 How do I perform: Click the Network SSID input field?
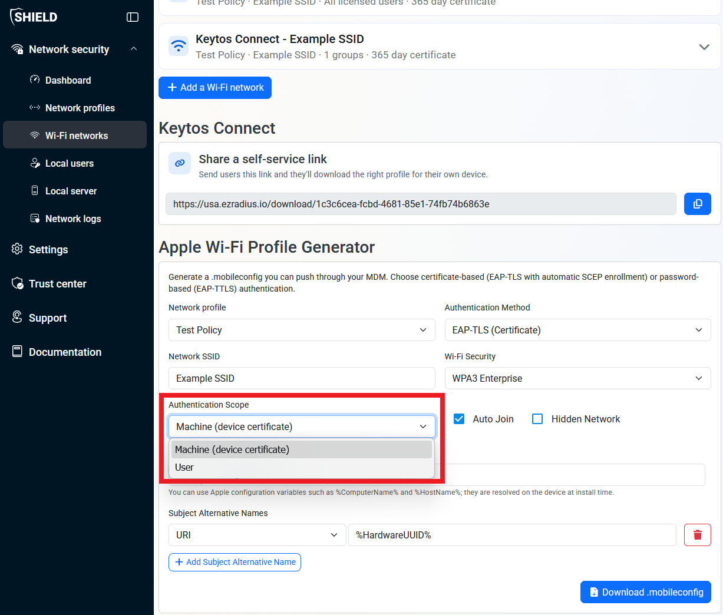[302, 378]
